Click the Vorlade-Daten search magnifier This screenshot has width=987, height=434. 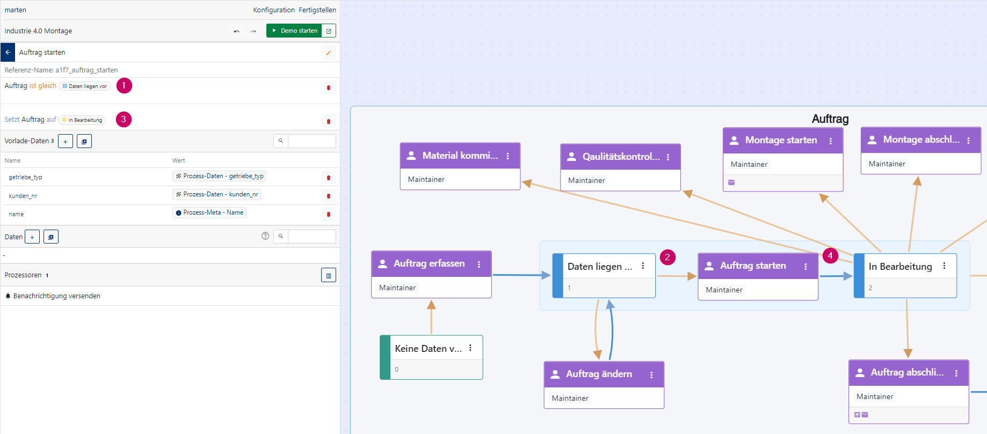(281, 141)
